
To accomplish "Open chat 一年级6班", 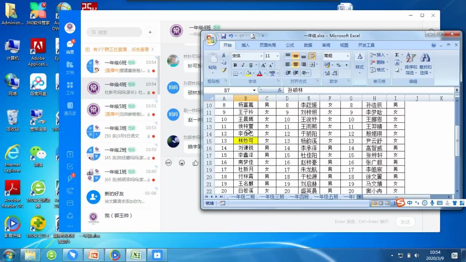I will [121, 66].
